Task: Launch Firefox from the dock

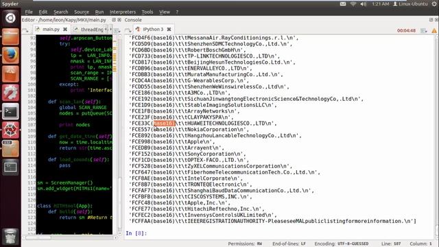Action: [10, 55]
